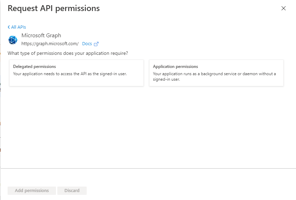Viewport: 296px width, 200px height.
Task: Click the footer divider line above Add permissions
Action: (149, 168)
